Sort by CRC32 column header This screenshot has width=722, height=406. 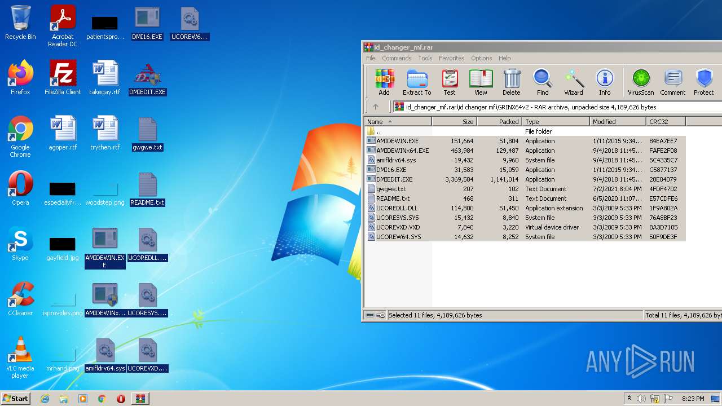click(x=666, y=121)
